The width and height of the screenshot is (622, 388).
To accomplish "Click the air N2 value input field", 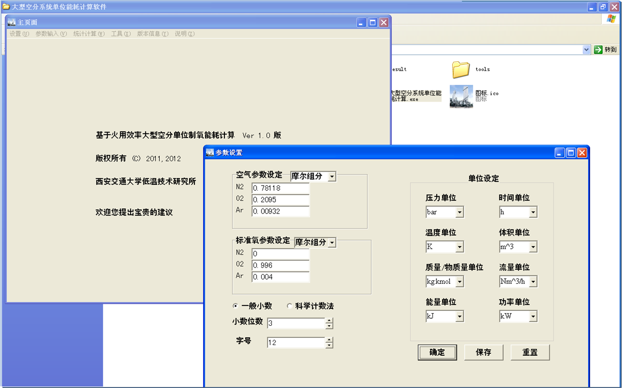I will tap(280, 188).
